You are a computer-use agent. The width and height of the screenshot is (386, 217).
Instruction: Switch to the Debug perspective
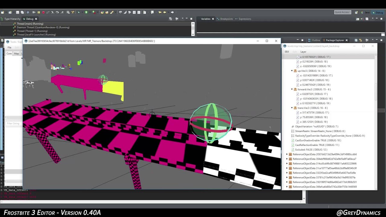(x=377, y=12)
